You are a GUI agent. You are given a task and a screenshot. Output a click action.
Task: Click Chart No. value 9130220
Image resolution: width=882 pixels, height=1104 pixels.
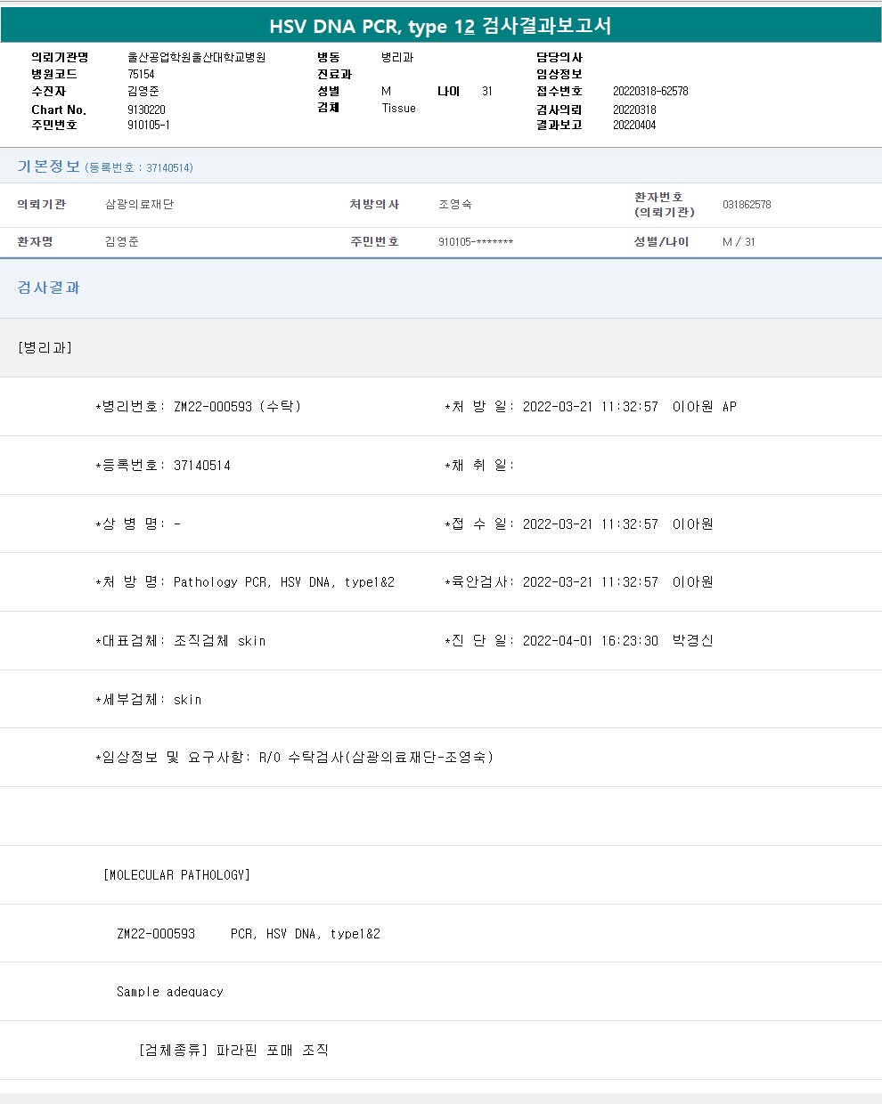pos(146,110)
